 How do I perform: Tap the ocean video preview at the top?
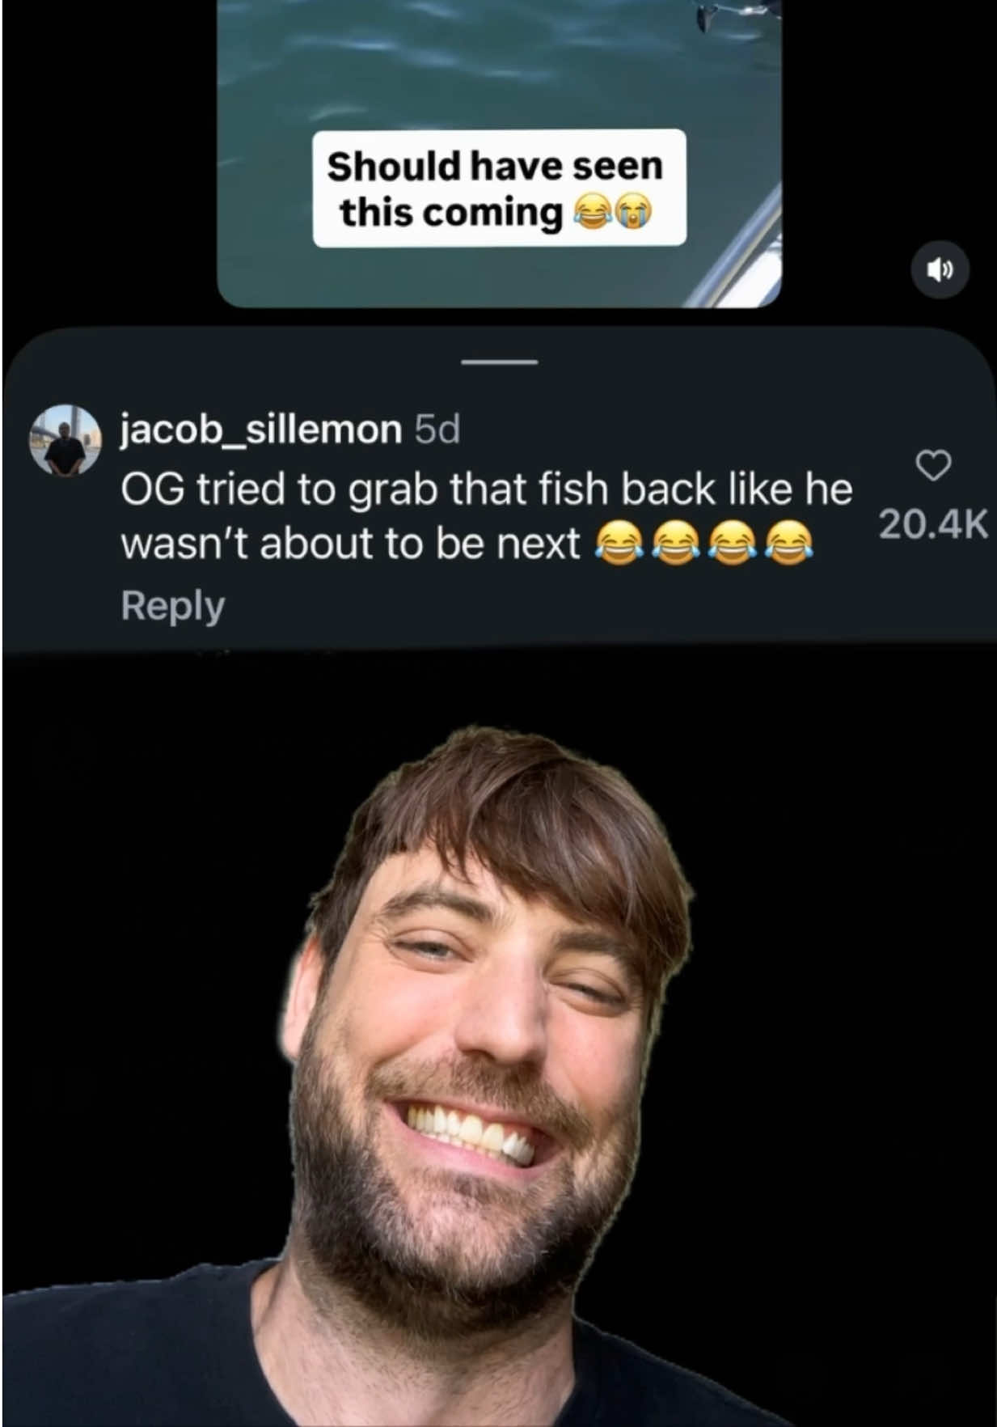pyautogui.click(x=499, y=154)
